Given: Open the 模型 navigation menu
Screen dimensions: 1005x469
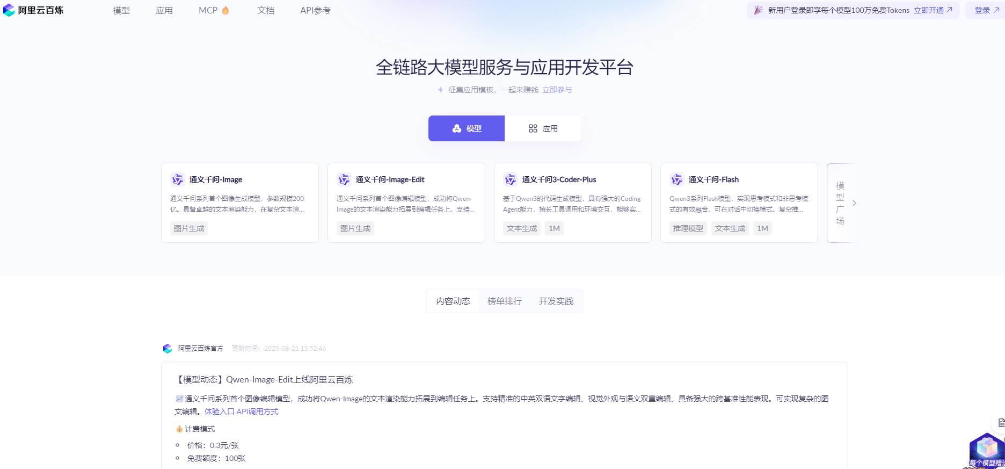Looking at the screenshot, I should [x=121, y=10].
